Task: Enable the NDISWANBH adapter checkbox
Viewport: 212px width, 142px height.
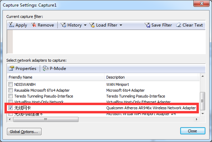Action: 10,84
